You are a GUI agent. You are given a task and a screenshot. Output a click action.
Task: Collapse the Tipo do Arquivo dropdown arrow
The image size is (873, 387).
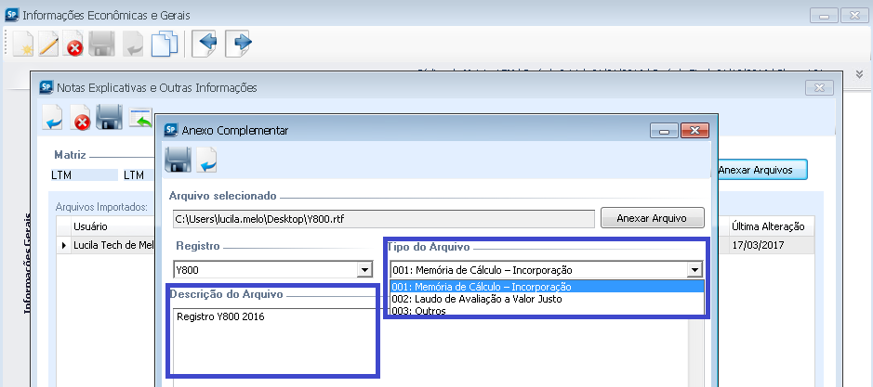(x=694, y=270)
